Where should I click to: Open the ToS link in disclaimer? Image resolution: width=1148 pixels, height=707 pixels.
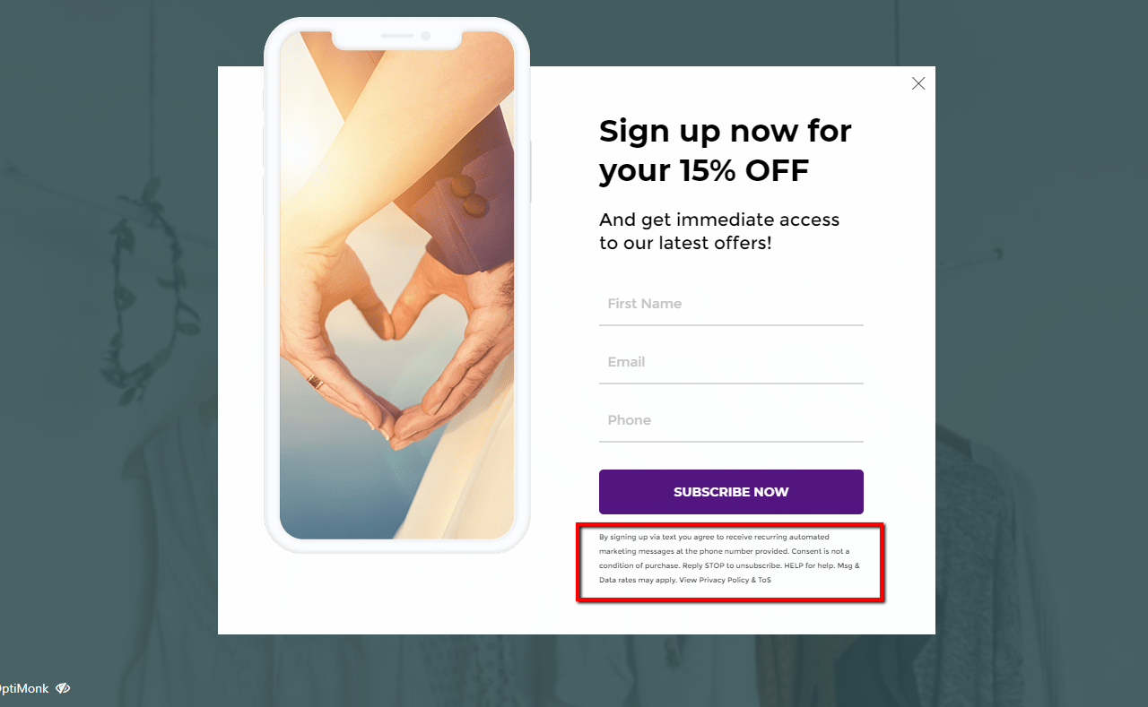(x=765, y=580)
